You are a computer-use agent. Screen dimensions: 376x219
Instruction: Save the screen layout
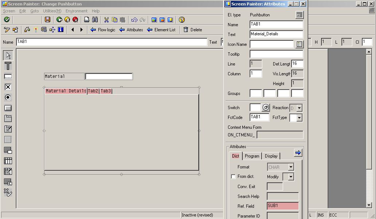[x=47, y=20]
